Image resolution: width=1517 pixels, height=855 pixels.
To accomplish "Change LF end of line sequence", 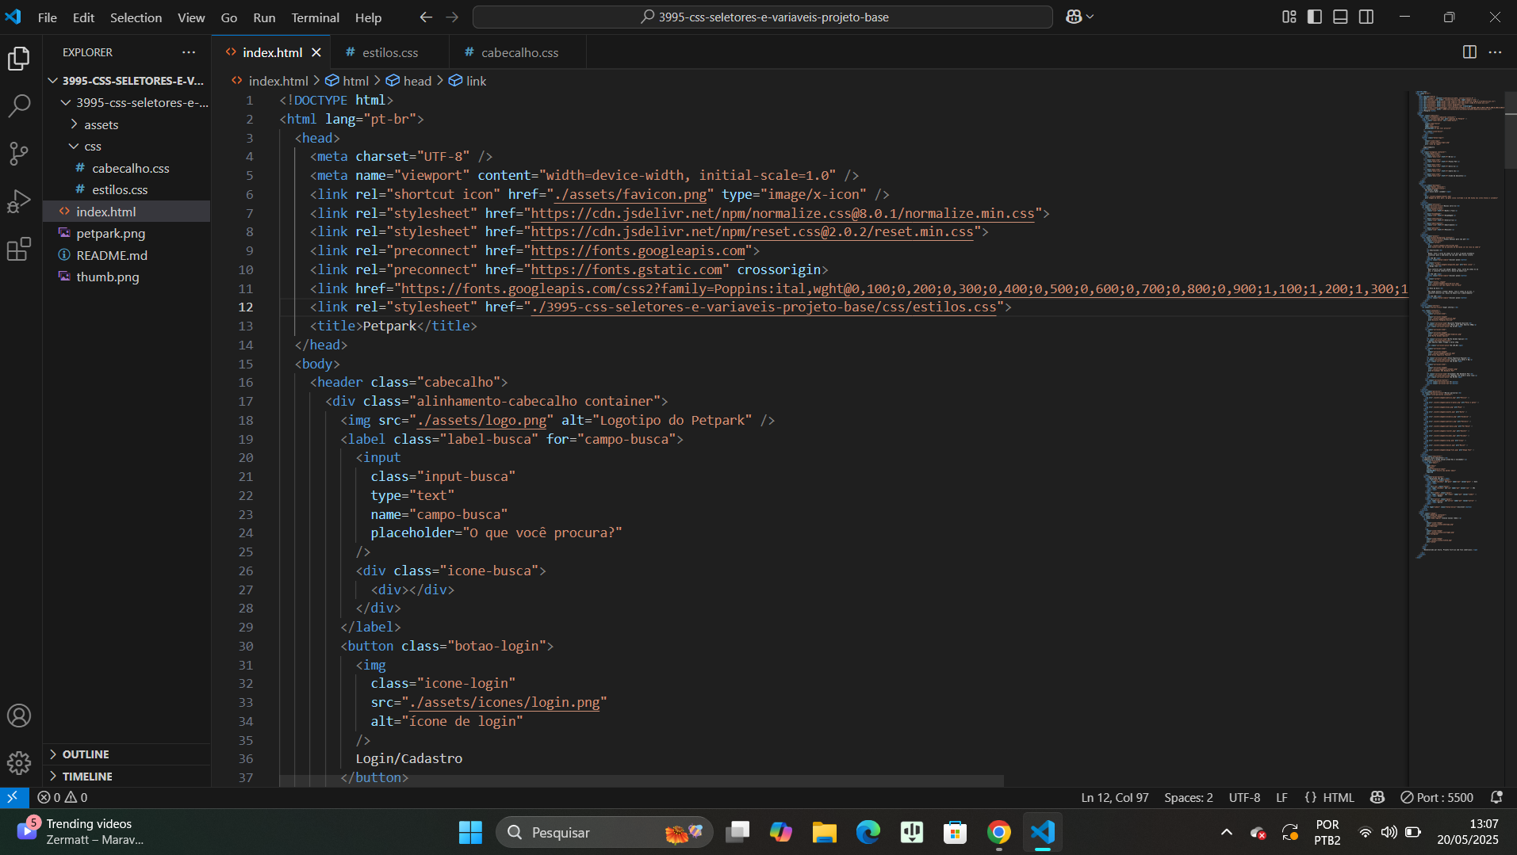I will 1281,797.
